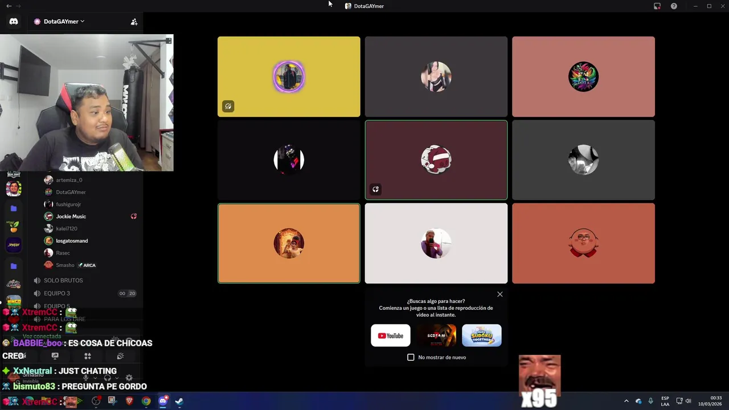Launch the Scream activity card
This screenshot has width=729, height=410.
click(436, 335)
